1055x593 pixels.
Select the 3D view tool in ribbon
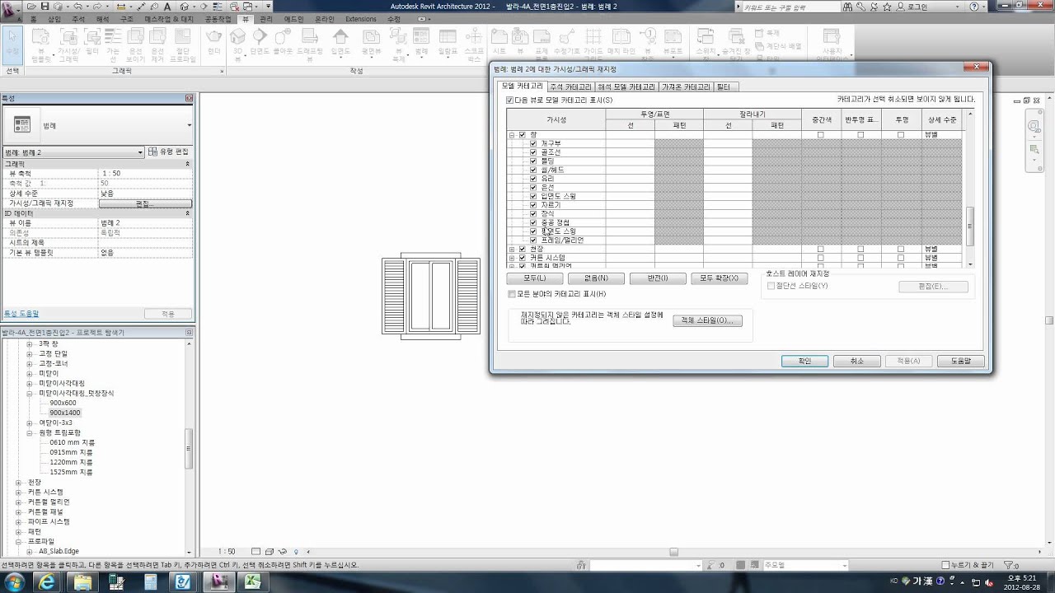pos(237,43)
